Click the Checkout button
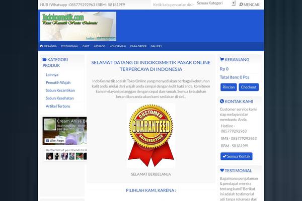The image size is (302, 201). click(249, 87)
